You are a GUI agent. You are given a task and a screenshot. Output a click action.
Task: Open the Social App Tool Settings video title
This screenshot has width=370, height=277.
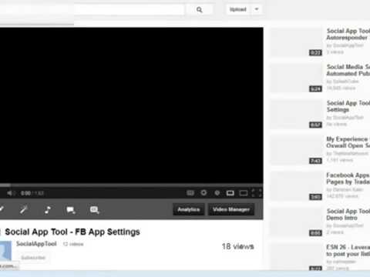[348, 106]
